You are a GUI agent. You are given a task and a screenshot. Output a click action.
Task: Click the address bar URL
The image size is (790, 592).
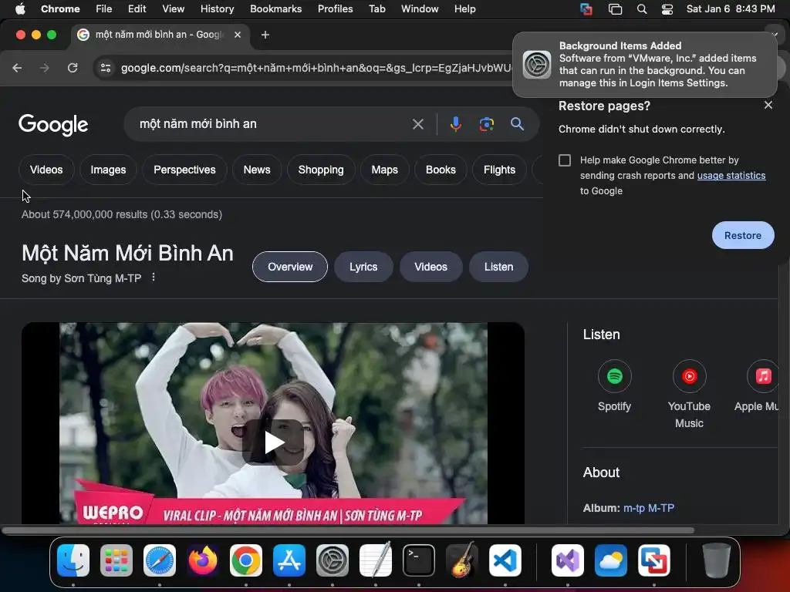pos(316,68)
